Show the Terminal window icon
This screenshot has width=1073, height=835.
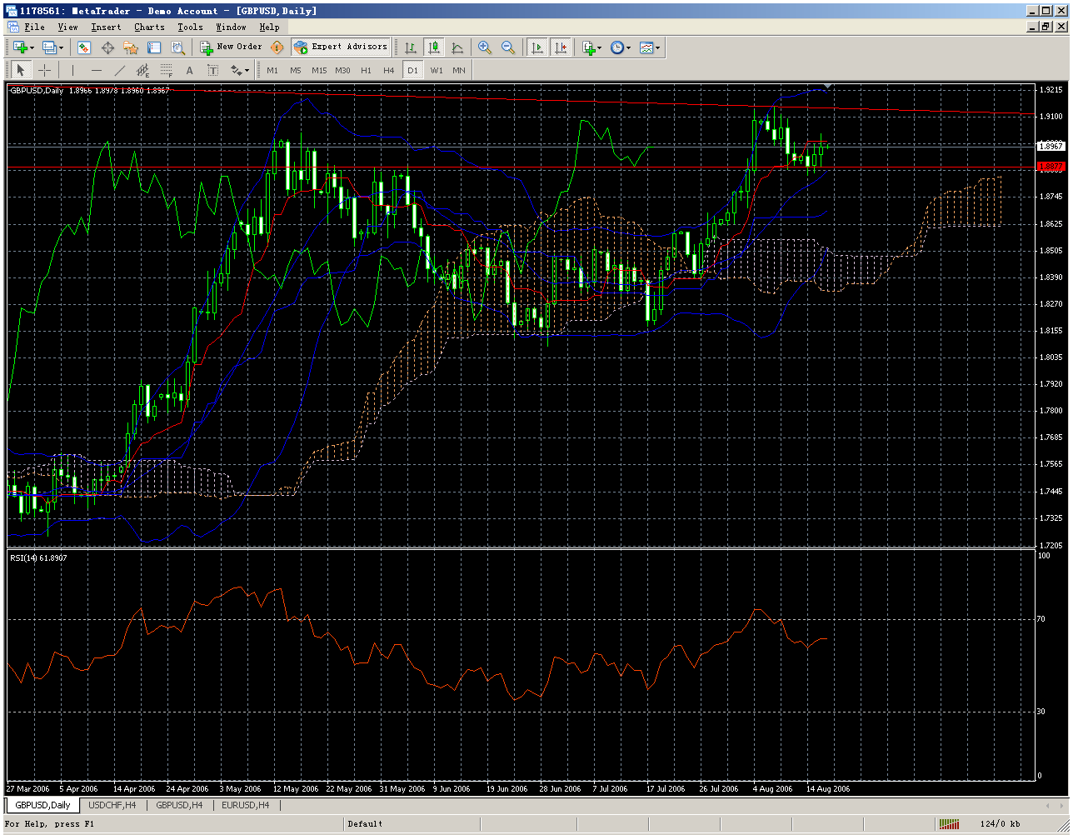[154, 47]
